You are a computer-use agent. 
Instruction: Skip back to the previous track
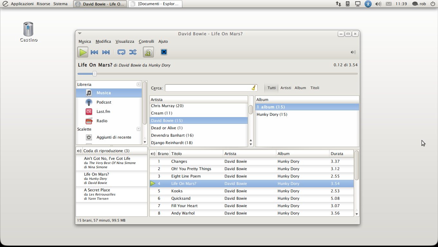(x=94, y=52)
